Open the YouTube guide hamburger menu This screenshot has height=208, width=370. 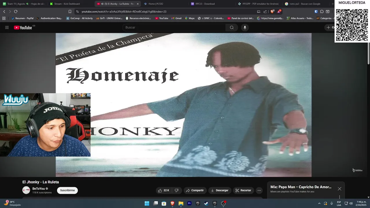(7, 27)
